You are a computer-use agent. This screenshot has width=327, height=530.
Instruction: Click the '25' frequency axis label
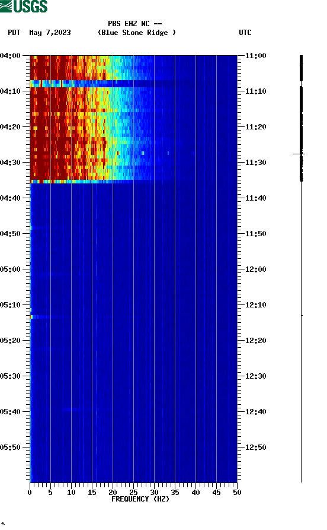click(x=133, y=493)
